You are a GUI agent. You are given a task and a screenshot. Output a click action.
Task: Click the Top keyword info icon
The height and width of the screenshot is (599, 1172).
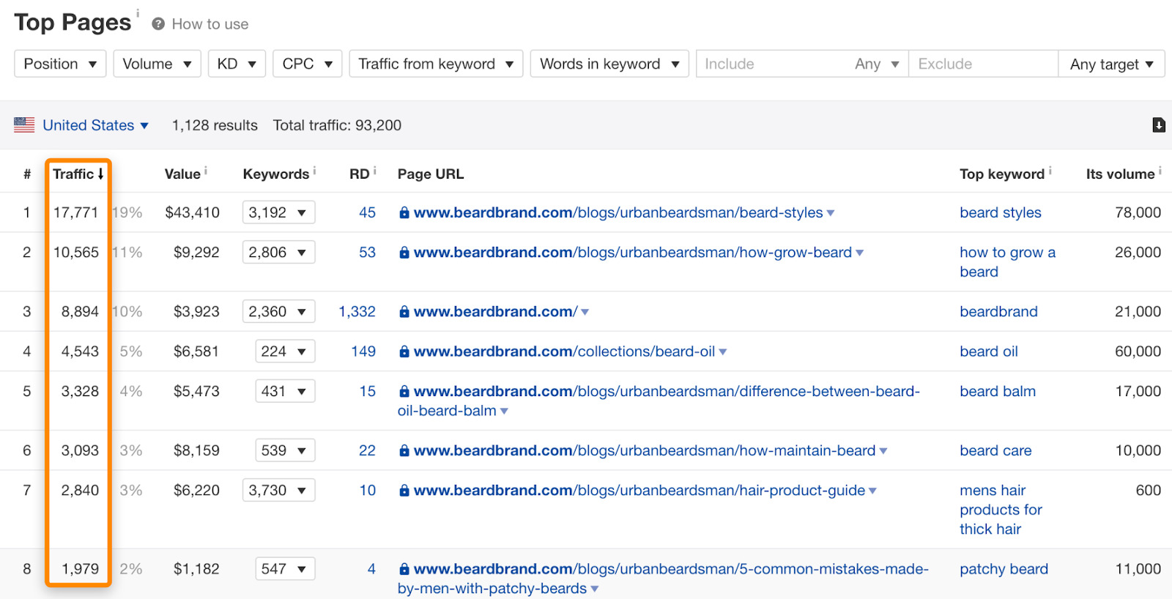click(x=1050, y=171)
